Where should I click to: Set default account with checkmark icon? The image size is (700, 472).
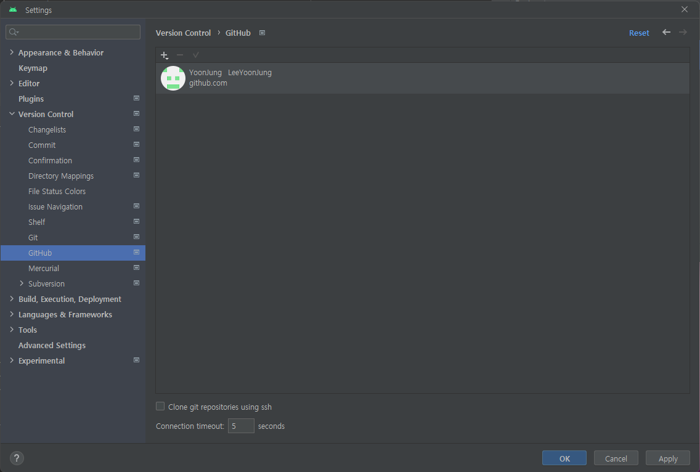click(195, 55)
